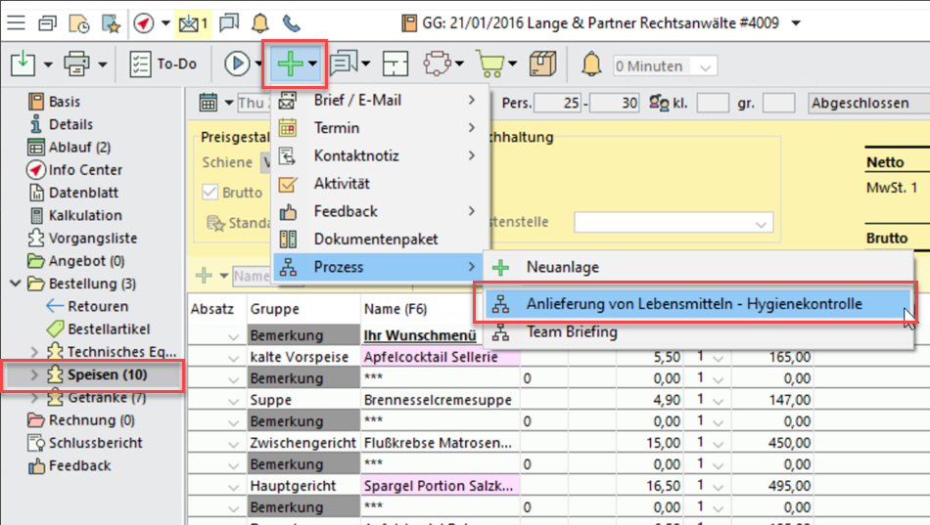The width and height of the screenshot is (930, 525).
Task: Toggle the Brutto checkbox
Action: (209, 193)
